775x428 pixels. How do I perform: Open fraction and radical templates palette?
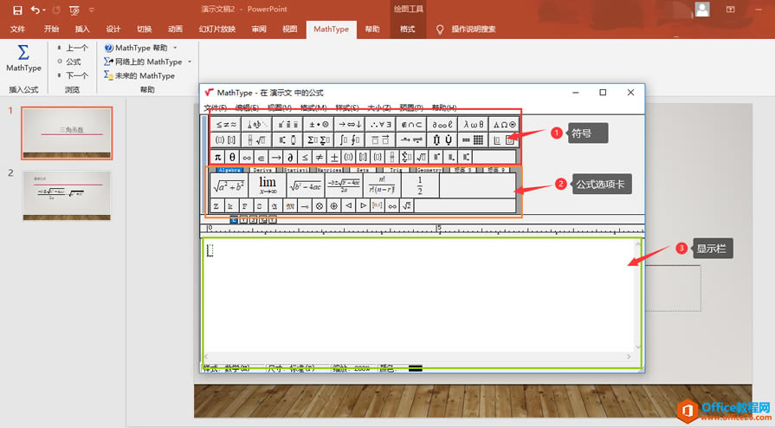coord(257,140)
